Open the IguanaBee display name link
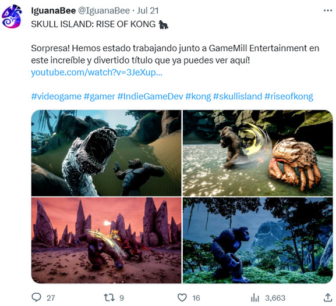Screen dimensions: 336x306 pyautogui.click(x=54, y=10)
